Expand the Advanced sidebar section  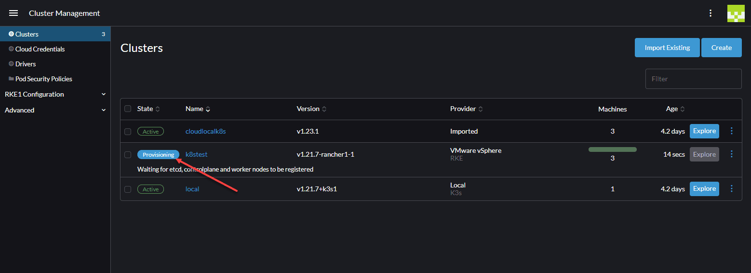point(55,110)
